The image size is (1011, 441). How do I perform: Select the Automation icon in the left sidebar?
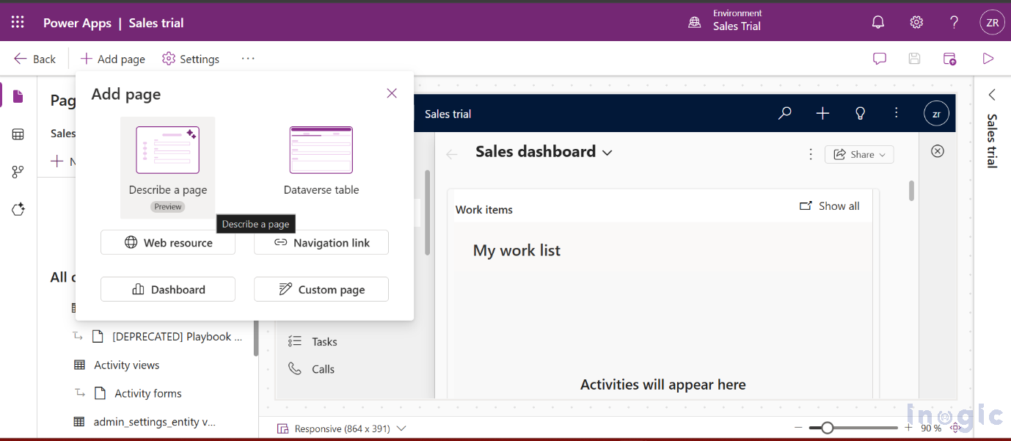coord(18,171)
